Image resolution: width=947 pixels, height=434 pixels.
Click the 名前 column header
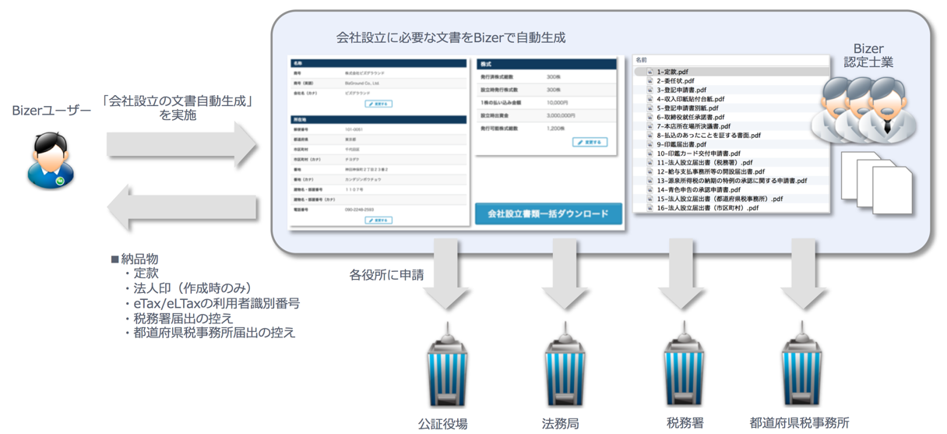tap(642, 60)
